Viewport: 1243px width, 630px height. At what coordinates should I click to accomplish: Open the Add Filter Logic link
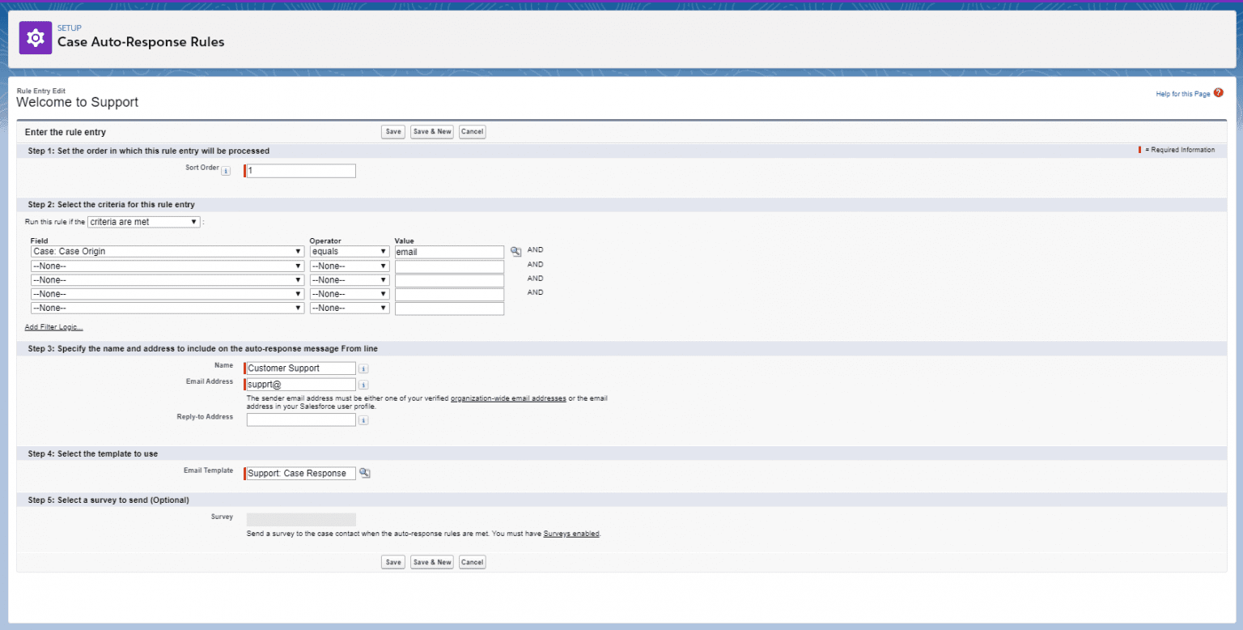pyautogui.click(x=53, y=327)
